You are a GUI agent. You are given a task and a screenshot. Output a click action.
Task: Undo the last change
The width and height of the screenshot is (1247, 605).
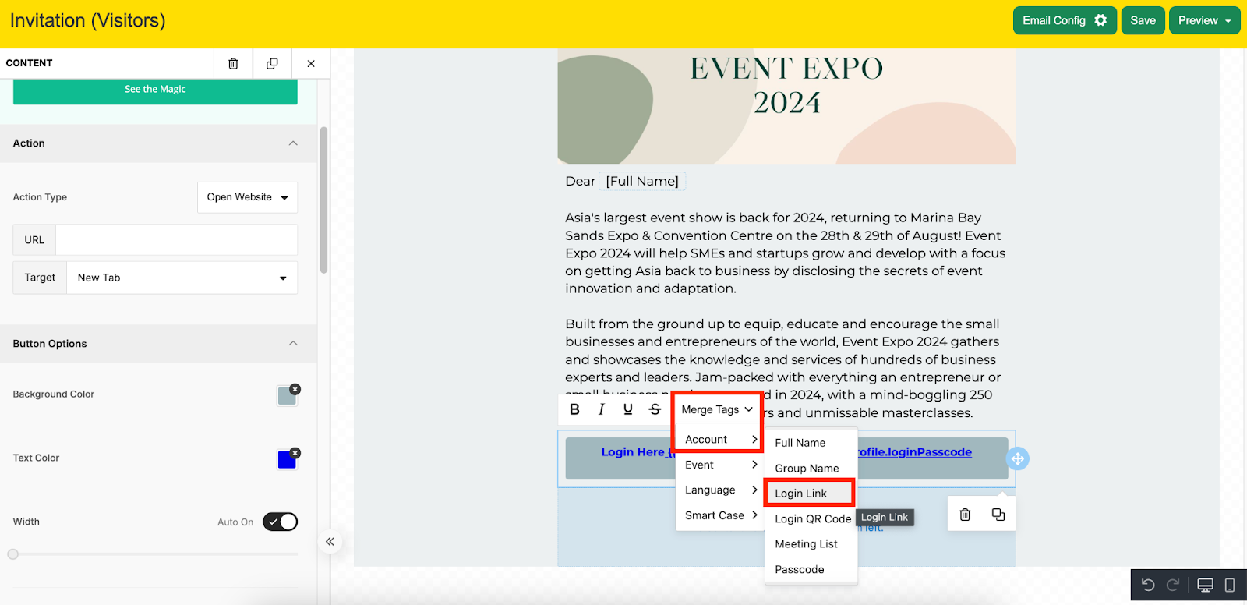tap(1147, 586)
